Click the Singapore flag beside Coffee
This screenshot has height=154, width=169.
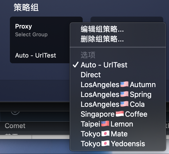pos(120,114)
